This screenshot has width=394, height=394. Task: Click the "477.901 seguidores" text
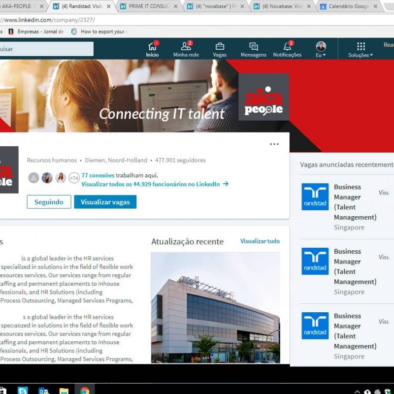tap(180, 161)
